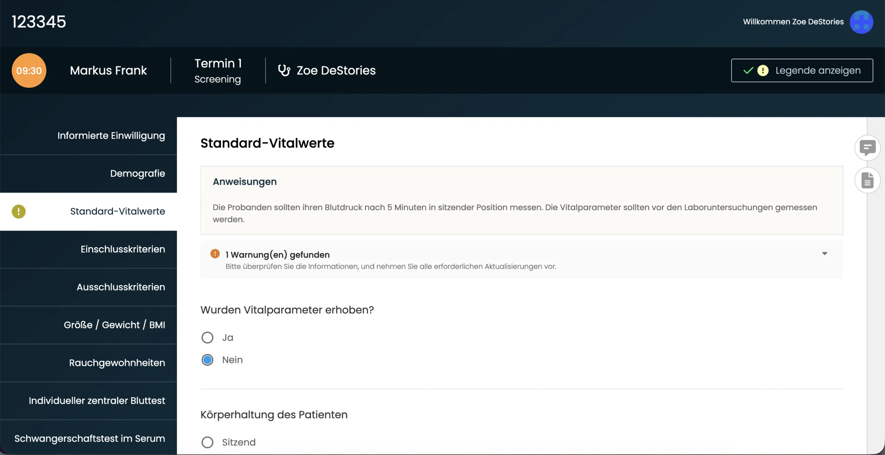The image size is (885, 455).
Task: Click the user avatar icon
Action: click(861, 22)
